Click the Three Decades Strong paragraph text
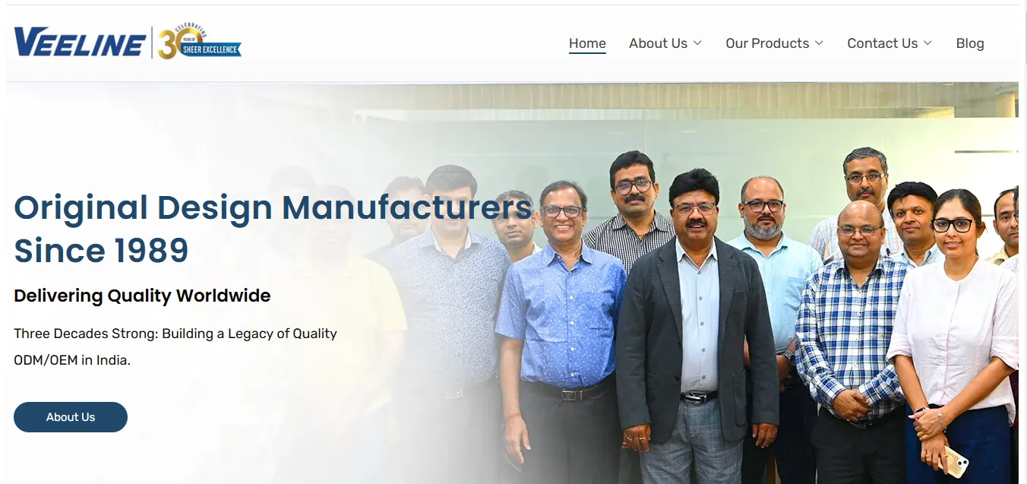Viewport: 1027px width, 484px height. [175, 346]
